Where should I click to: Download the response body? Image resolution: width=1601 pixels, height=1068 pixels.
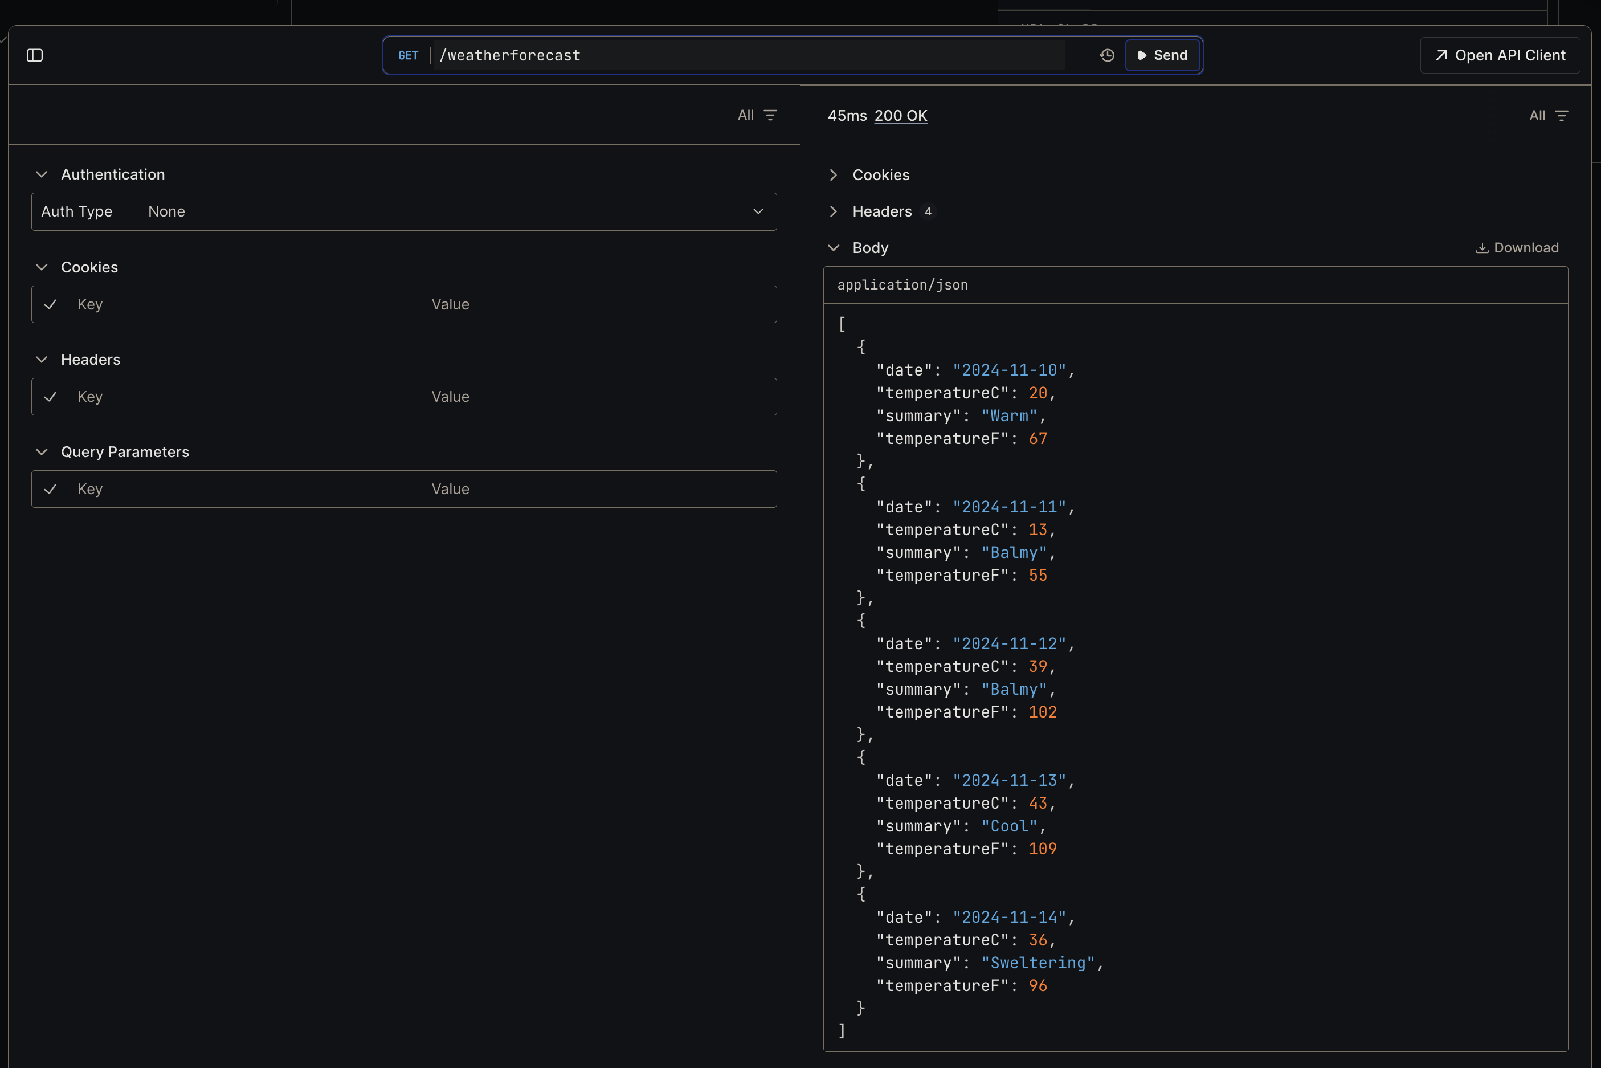[1517, 248]
